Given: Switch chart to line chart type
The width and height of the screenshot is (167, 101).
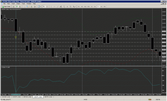Looking at the screenshot, I should click(x=20, y=7).
